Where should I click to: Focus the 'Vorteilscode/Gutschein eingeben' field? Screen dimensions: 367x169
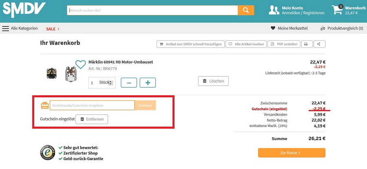92,105
